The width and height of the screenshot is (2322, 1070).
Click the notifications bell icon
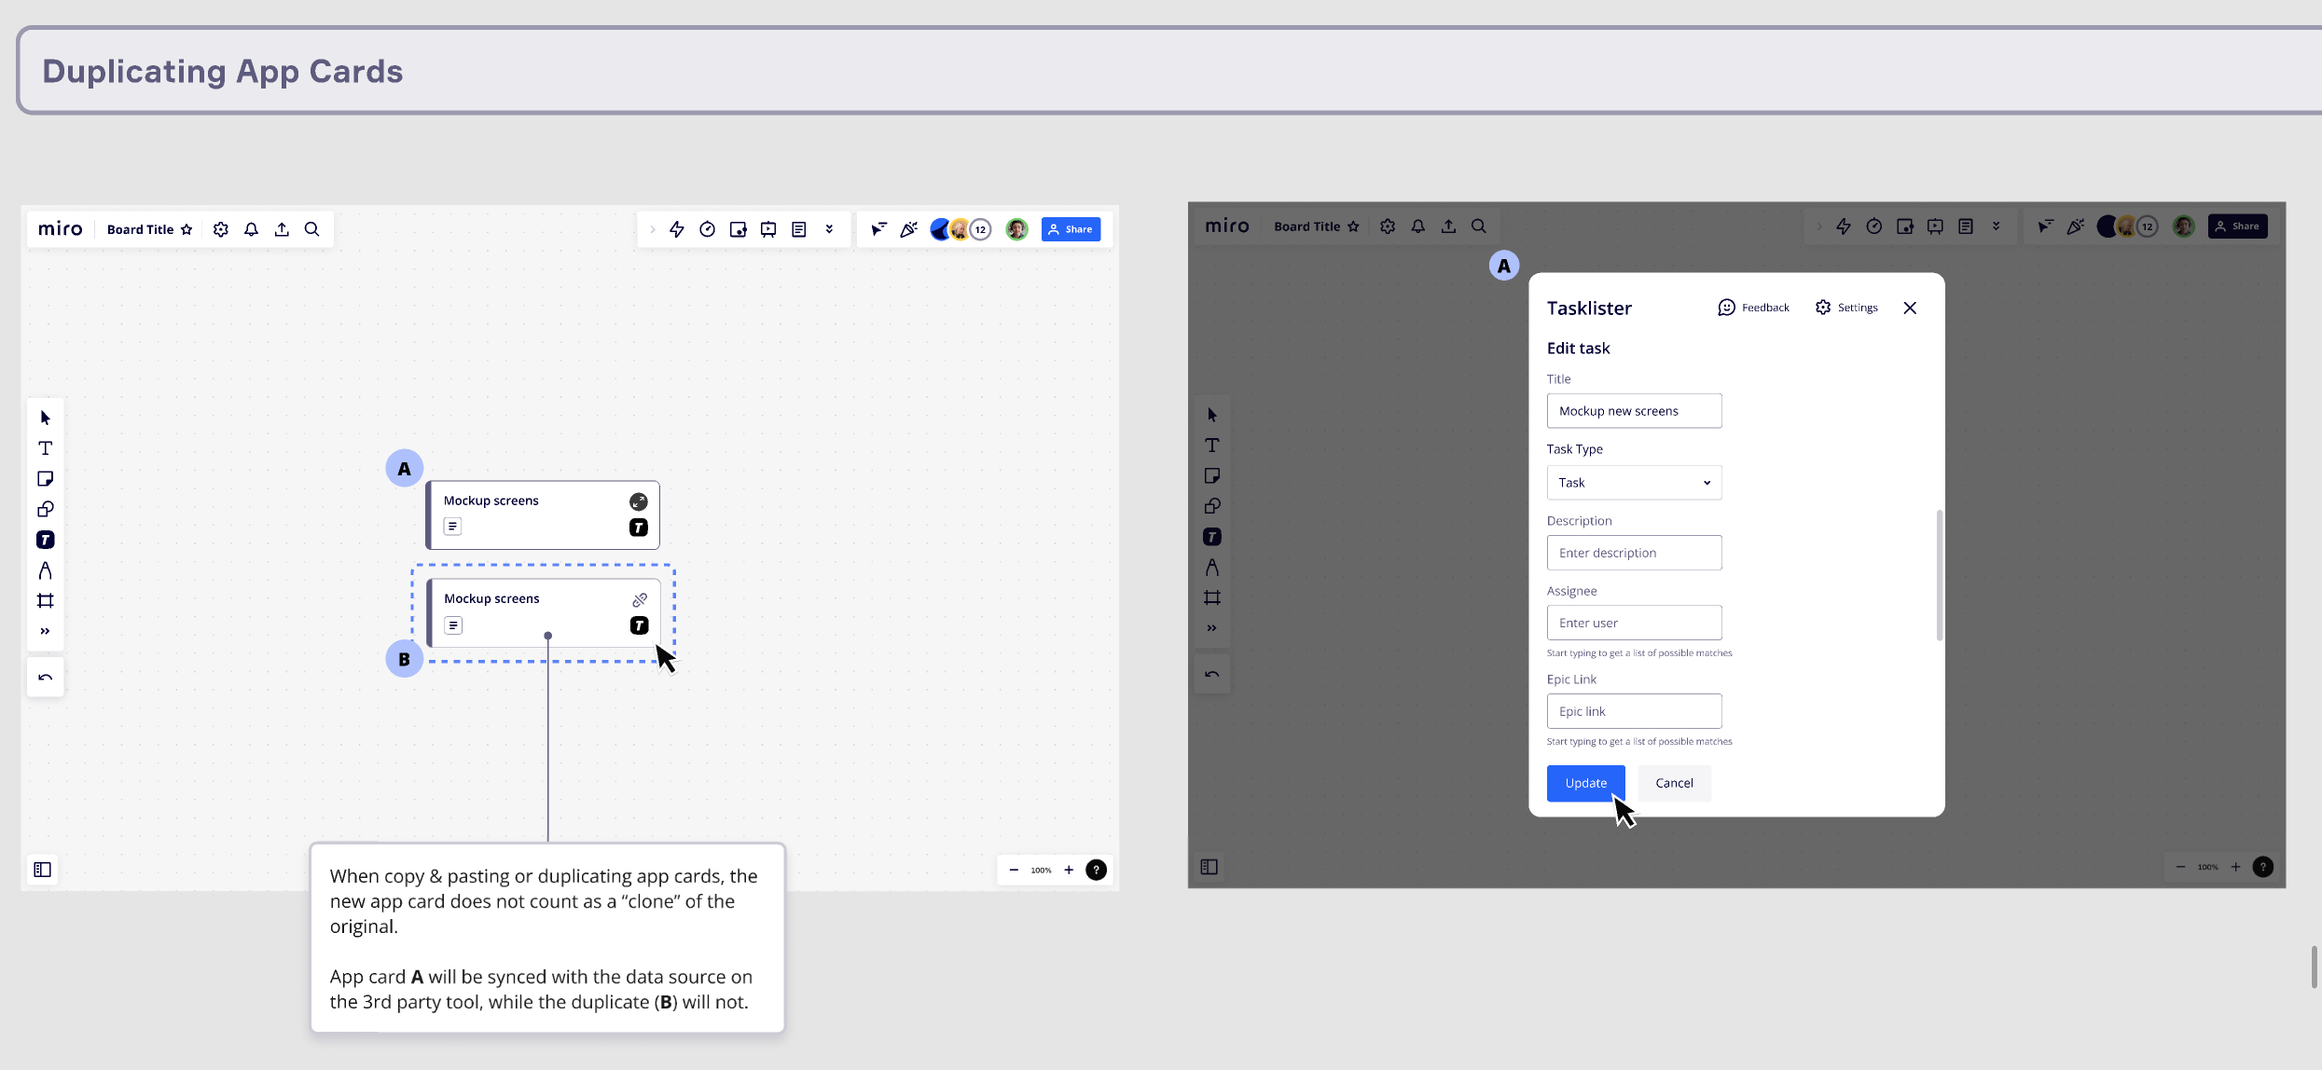pyautogui.click(x=251, y=229)
